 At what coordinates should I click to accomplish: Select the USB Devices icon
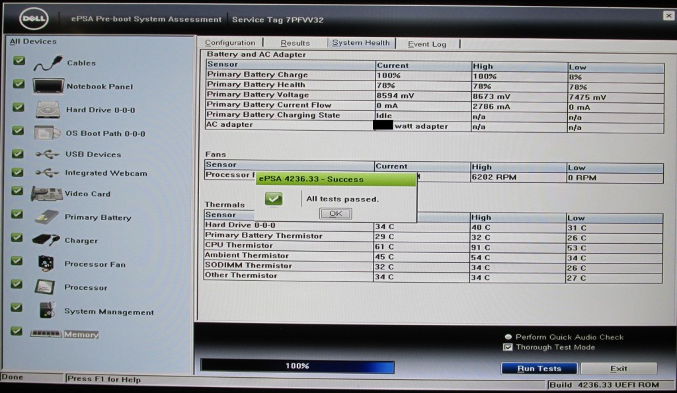[47, 154]
